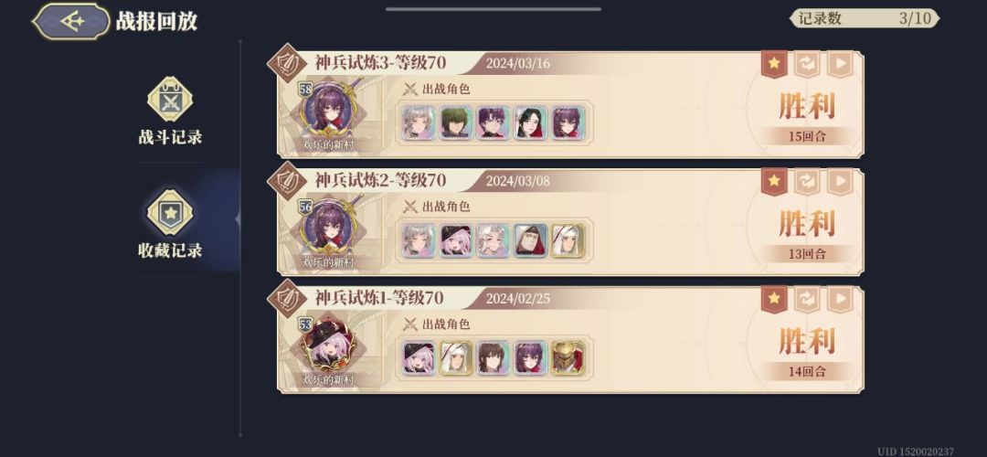Click green-haired character in 神兵试炼3 team
Screen dimensions: 987x457
(x=456, y=122)
